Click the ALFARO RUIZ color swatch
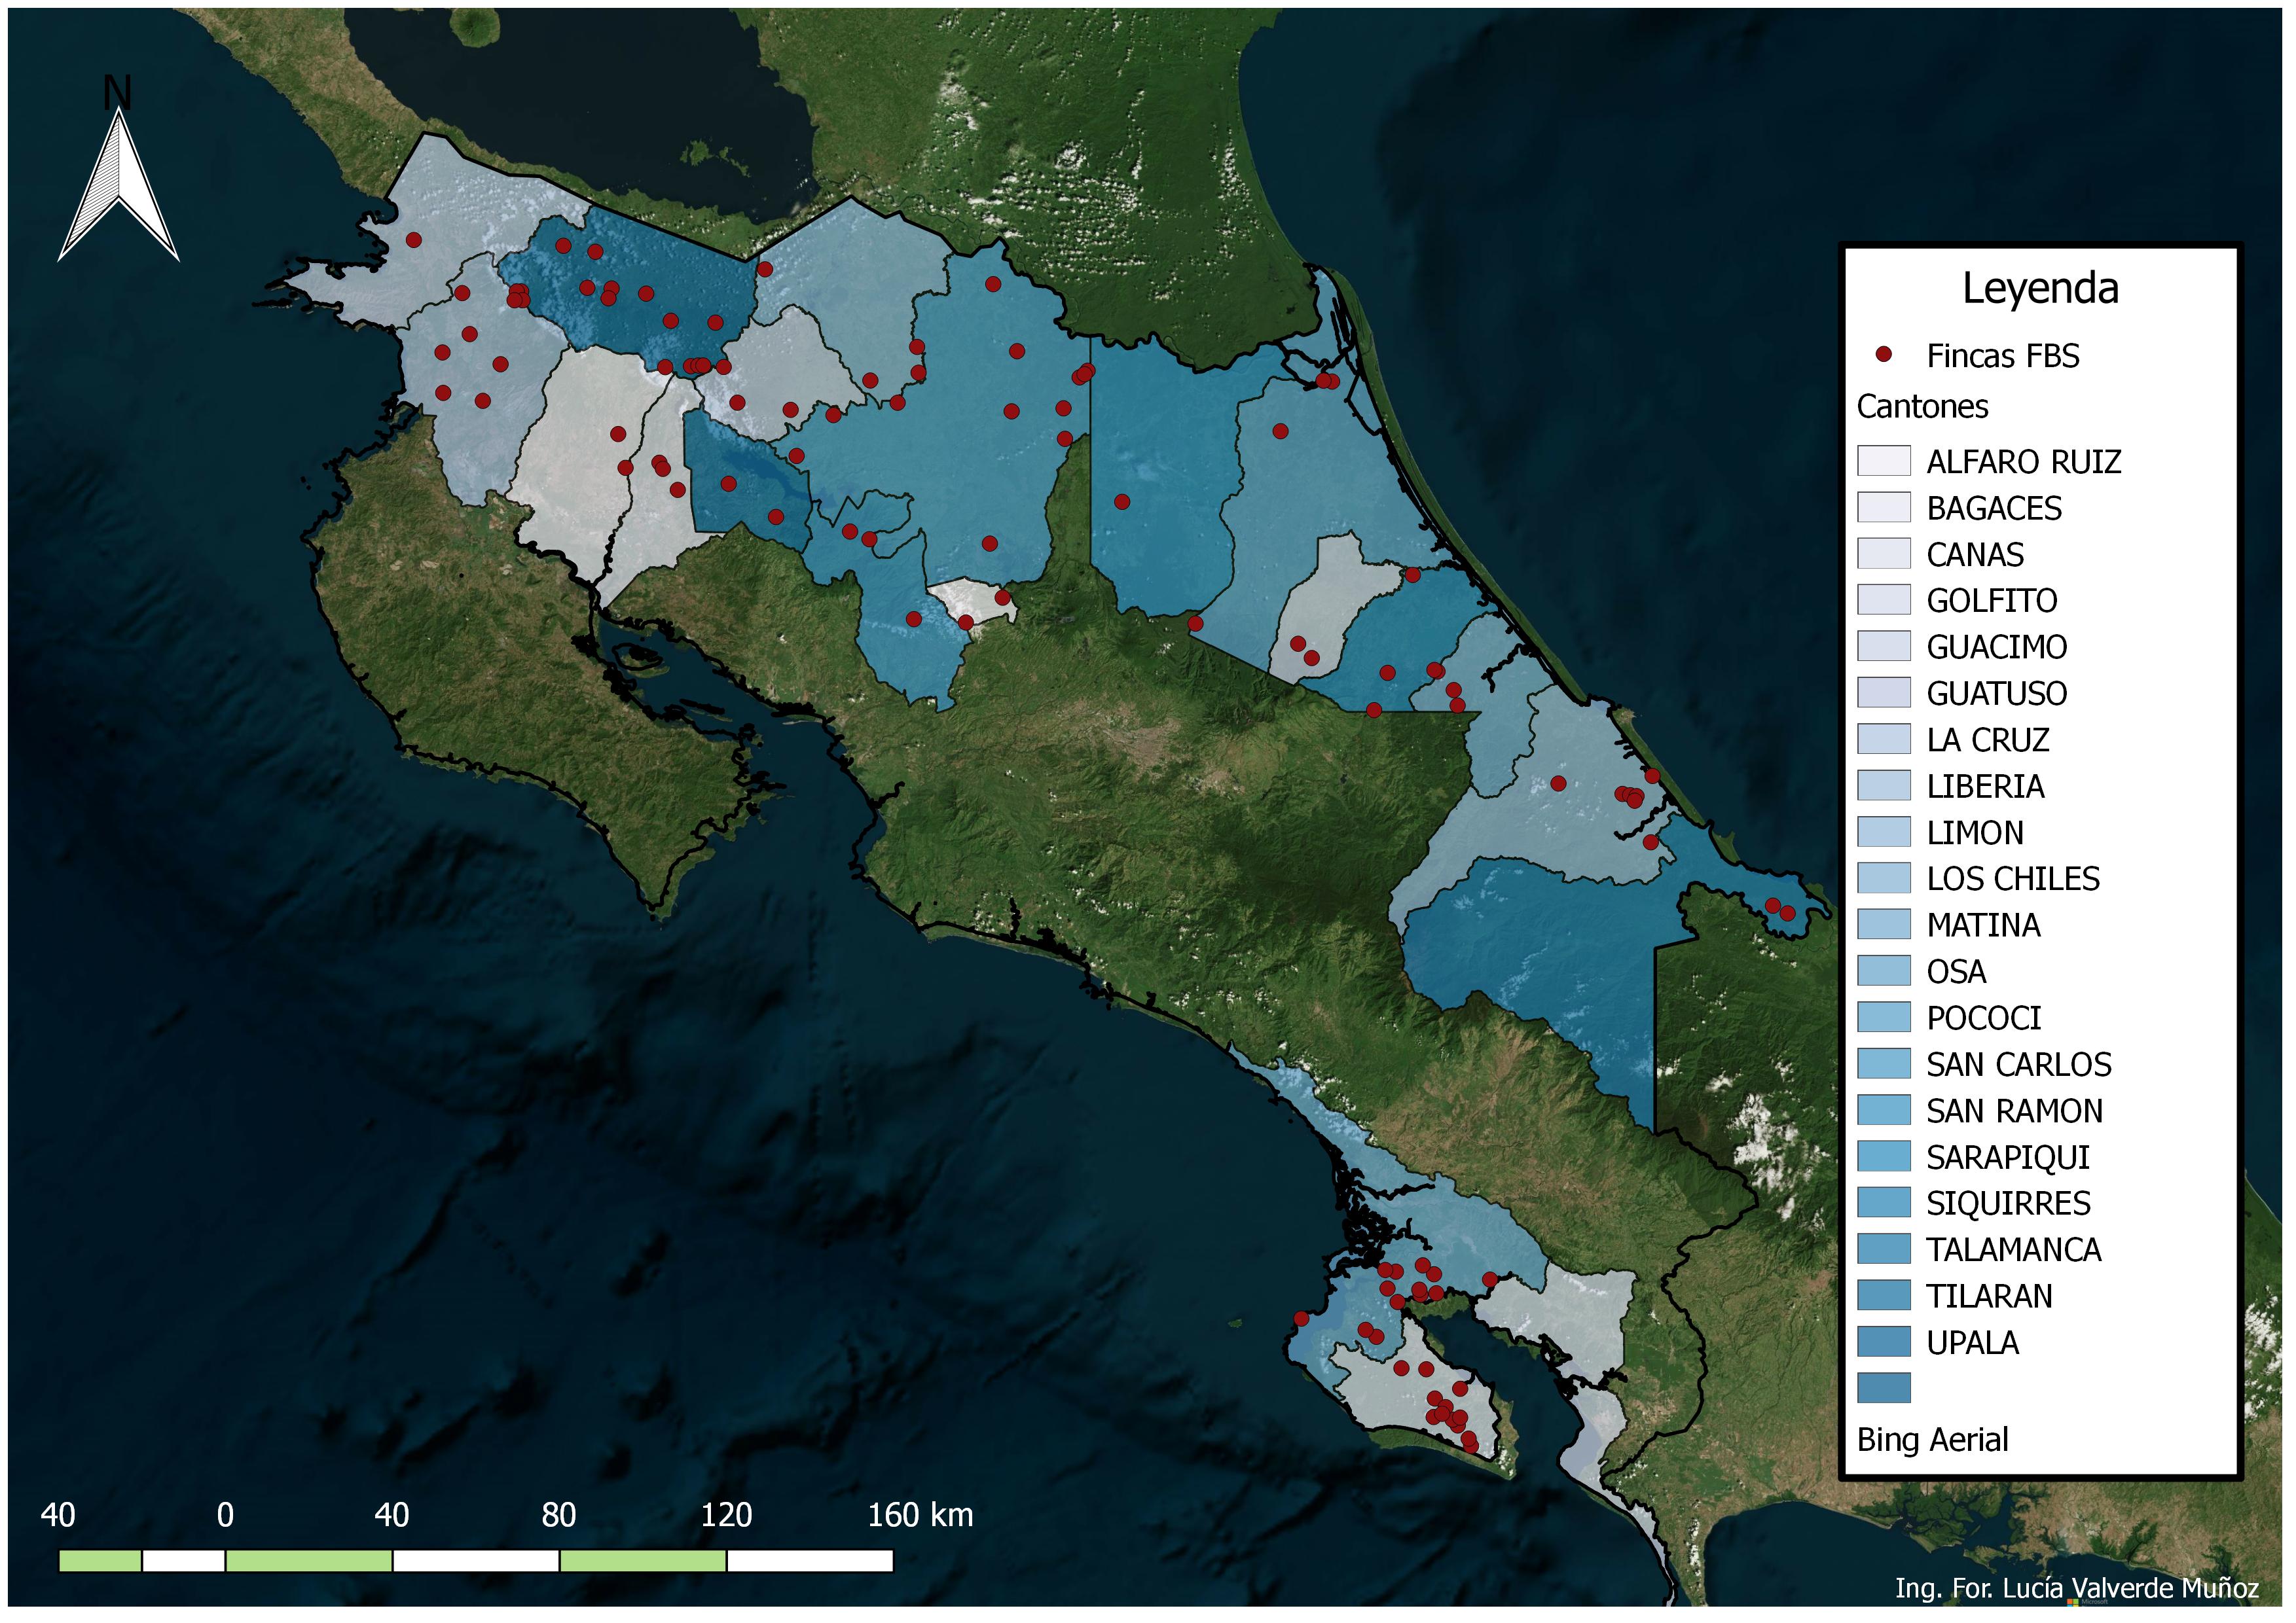 coord(1883,461)
